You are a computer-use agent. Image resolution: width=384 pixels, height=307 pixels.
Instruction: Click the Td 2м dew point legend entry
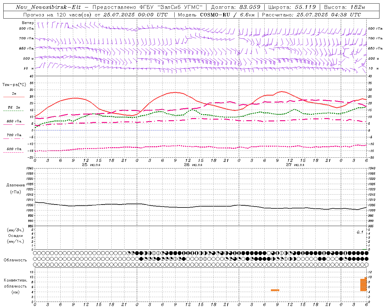click(14, 107)
